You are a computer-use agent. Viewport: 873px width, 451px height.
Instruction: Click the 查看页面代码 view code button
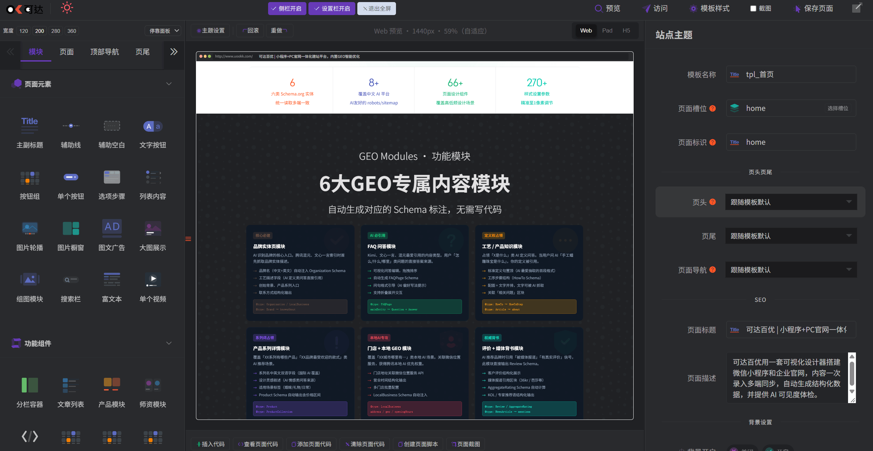[258, 444]
